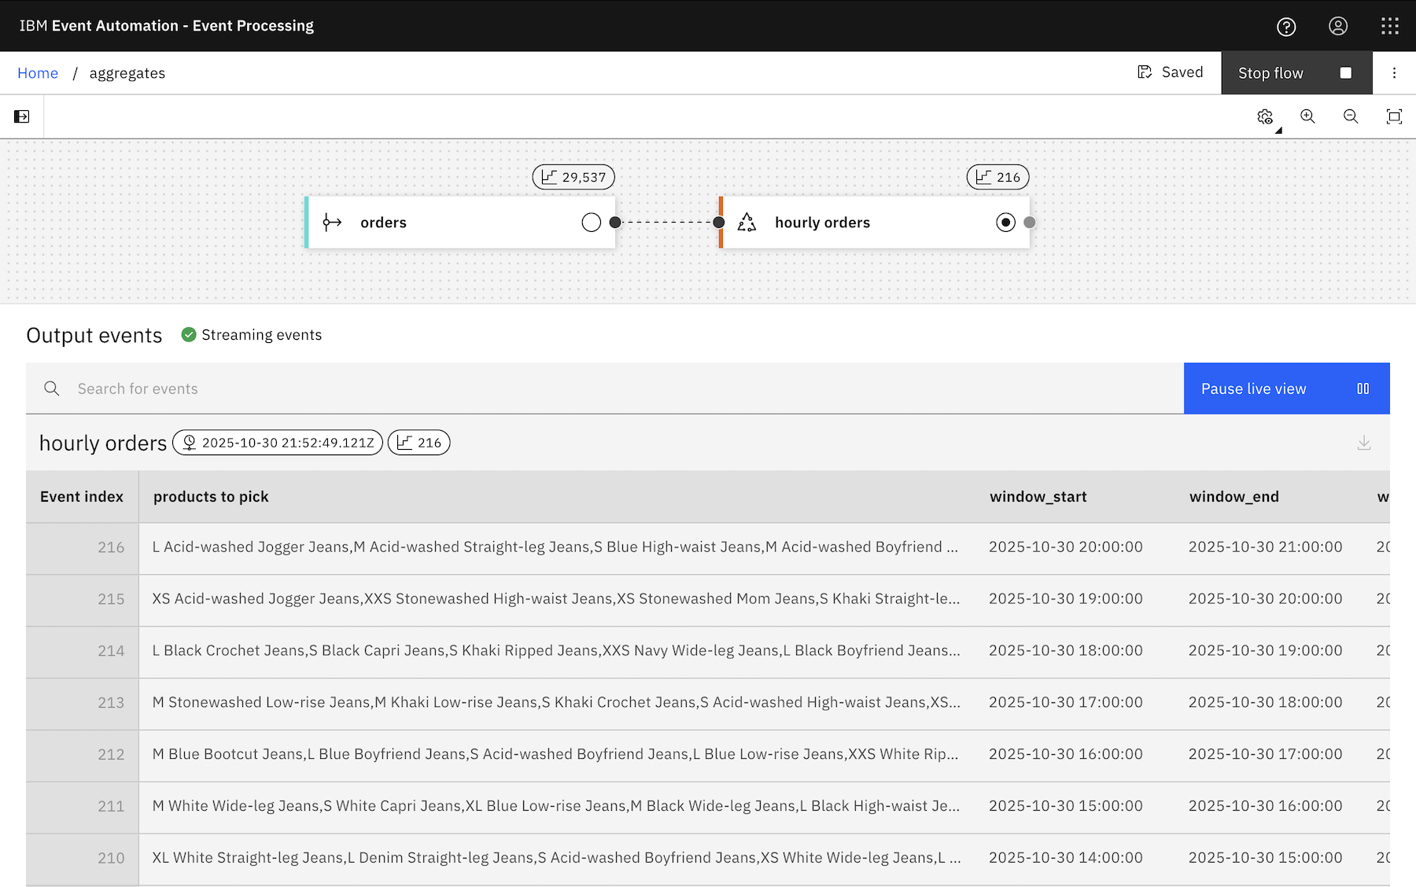Zoom in on the canvas
The image size is (1416, 887).
pos(1307,116)
